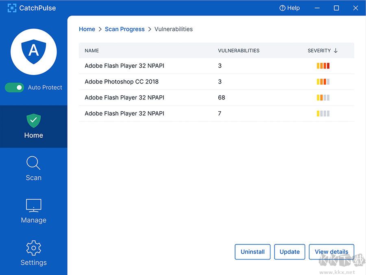This screenshot has height=275, width=366.
Task: Click the shield "A" protection status icon
Action: coord(34,52)
